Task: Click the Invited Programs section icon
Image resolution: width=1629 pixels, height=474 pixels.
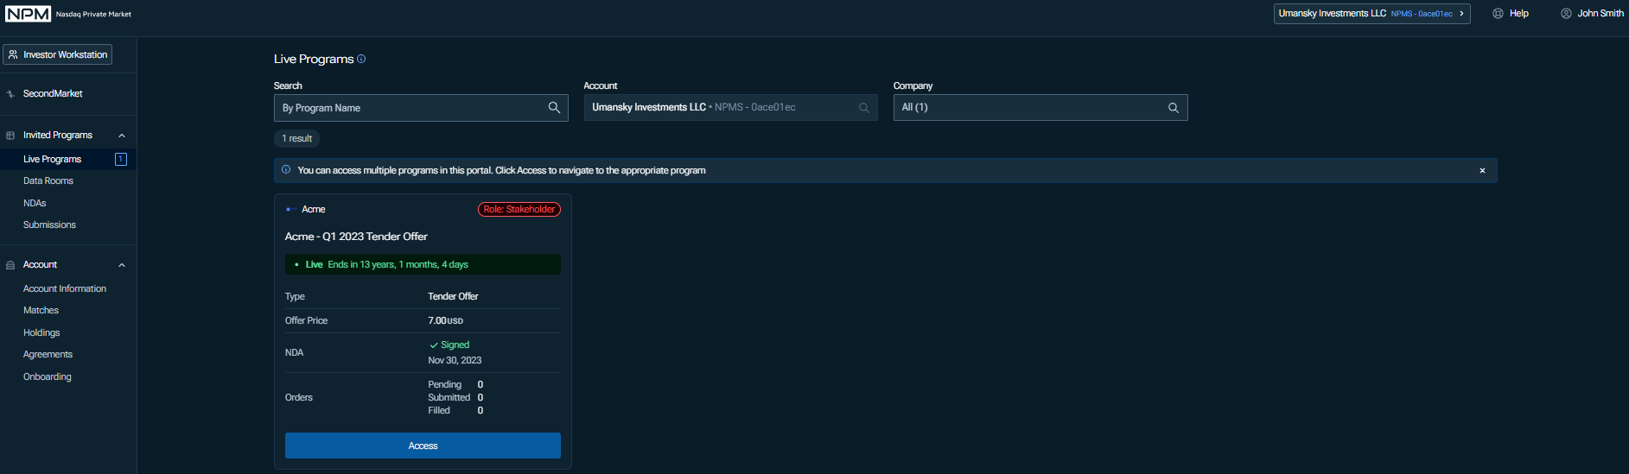Action: coord(10,136)
